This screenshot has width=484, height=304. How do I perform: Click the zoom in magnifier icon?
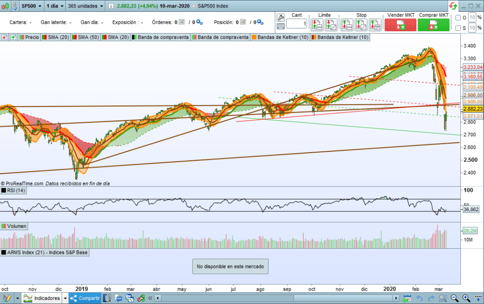pos(466,298)
